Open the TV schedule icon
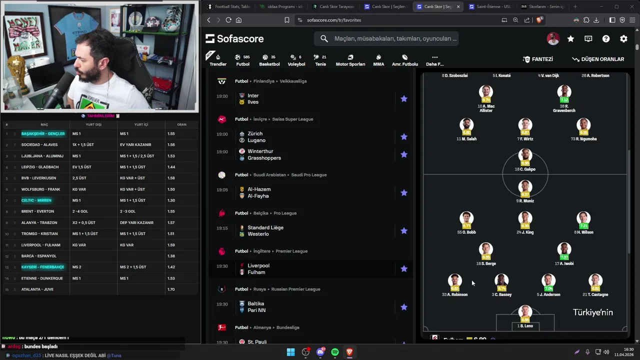 pyautogui.click(x=588, y=38)
